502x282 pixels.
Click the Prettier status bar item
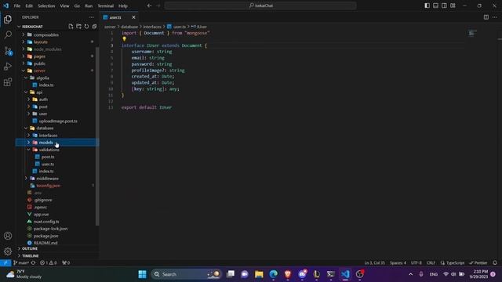[x=478, y=263]
